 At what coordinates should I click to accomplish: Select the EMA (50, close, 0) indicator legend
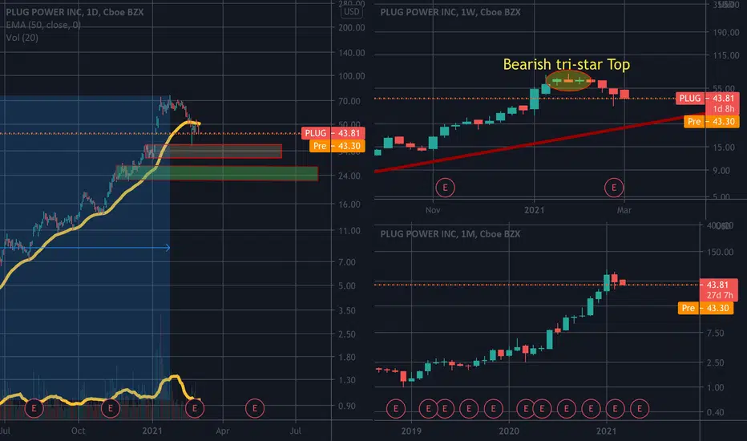click(x=42, y=25)
